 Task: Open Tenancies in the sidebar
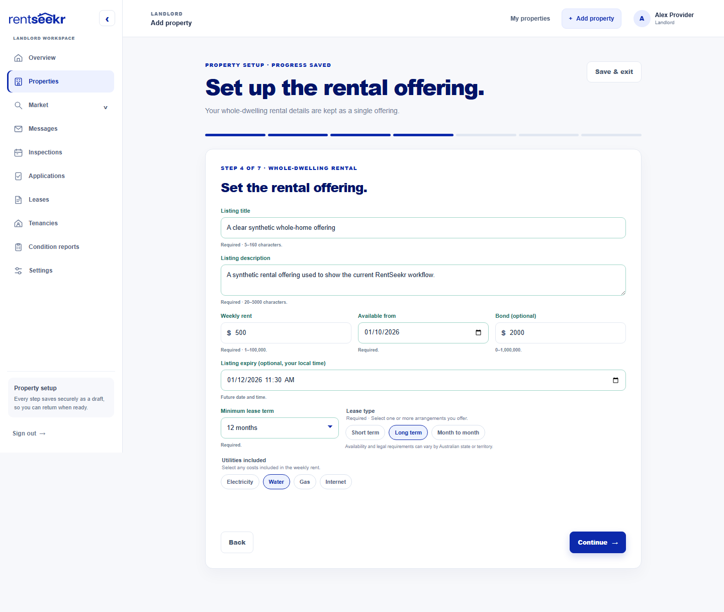click(61, 223)
